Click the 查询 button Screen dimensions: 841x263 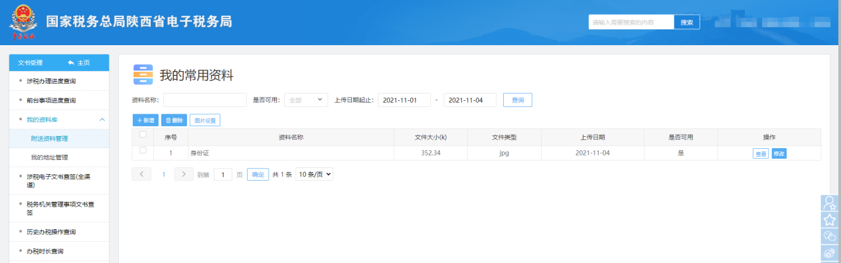(518, 100)
